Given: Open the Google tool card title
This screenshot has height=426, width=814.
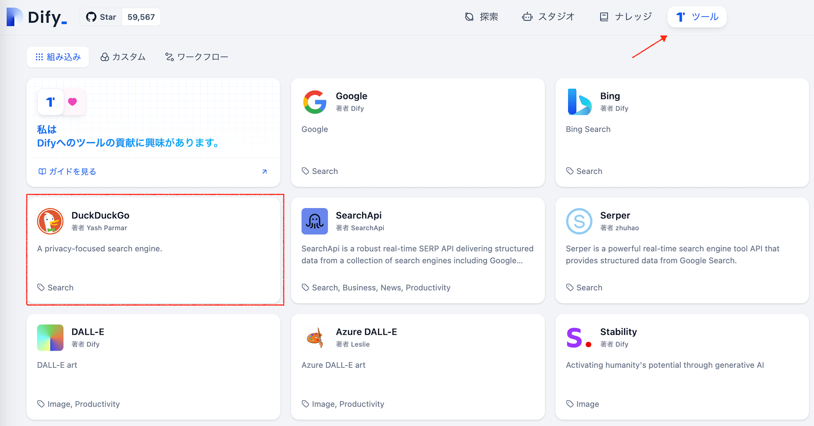Looking at the screenshot, I should tap(351, 96).
